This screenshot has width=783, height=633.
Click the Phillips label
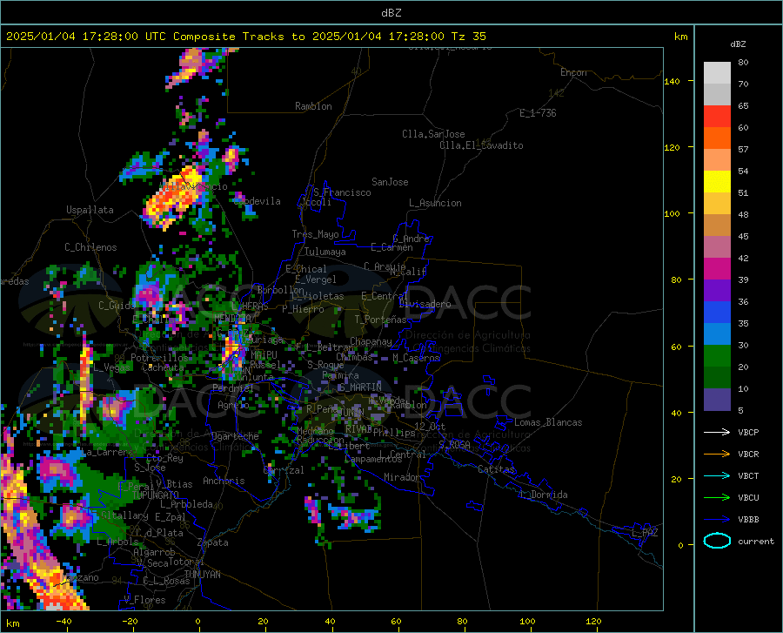click(x=394, y=432)
